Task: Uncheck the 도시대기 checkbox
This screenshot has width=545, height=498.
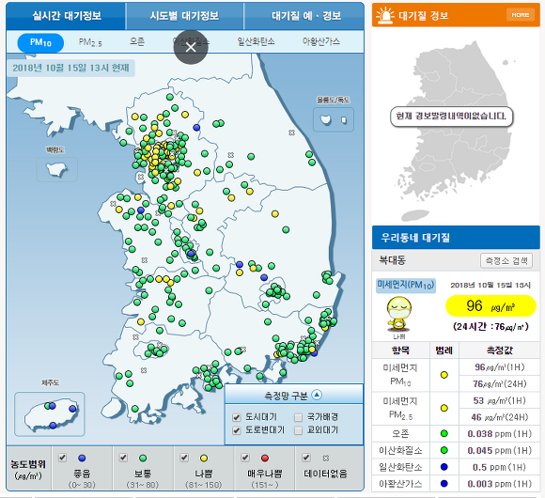Action: pos(237,417)
